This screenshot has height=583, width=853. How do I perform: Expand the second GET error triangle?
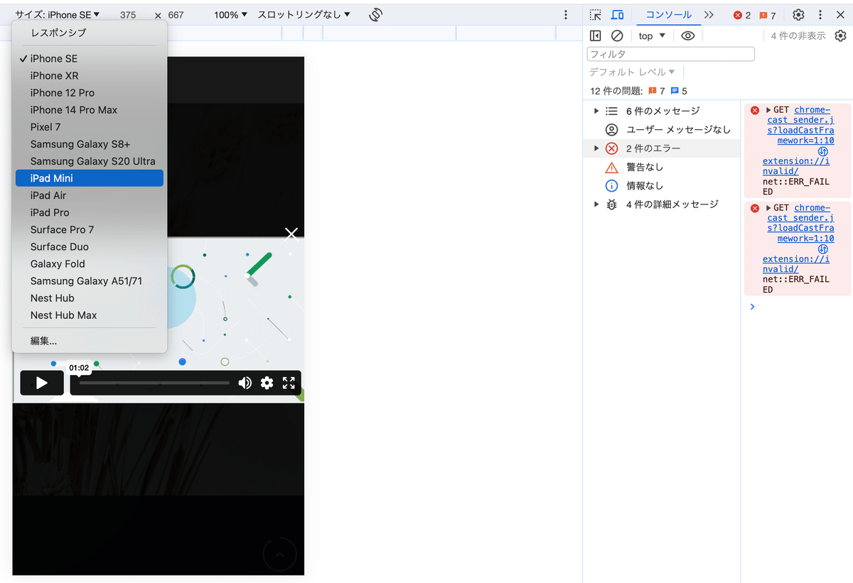pos(769,208)
